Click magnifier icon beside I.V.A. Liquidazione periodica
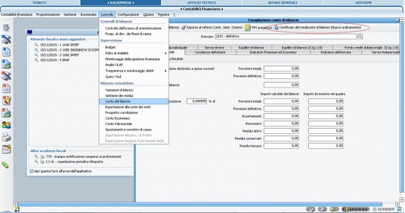405x213 pixels. click(36, 162)
